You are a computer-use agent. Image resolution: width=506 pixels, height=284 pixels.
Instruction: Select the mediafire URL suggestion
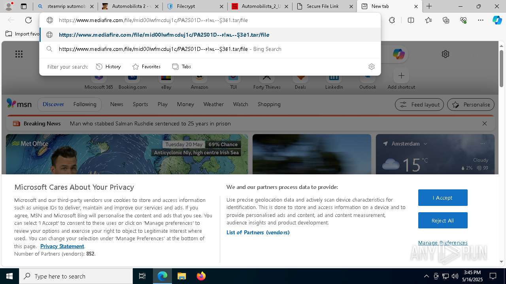[210, 35]
